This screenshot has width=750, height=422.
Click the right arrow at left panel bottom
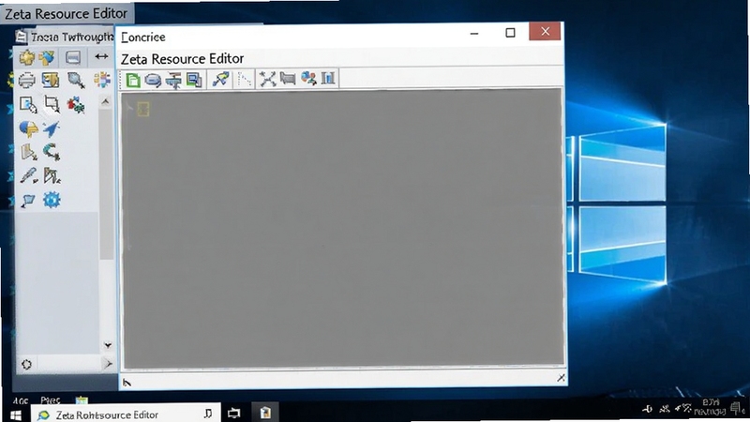coord(108,364)
